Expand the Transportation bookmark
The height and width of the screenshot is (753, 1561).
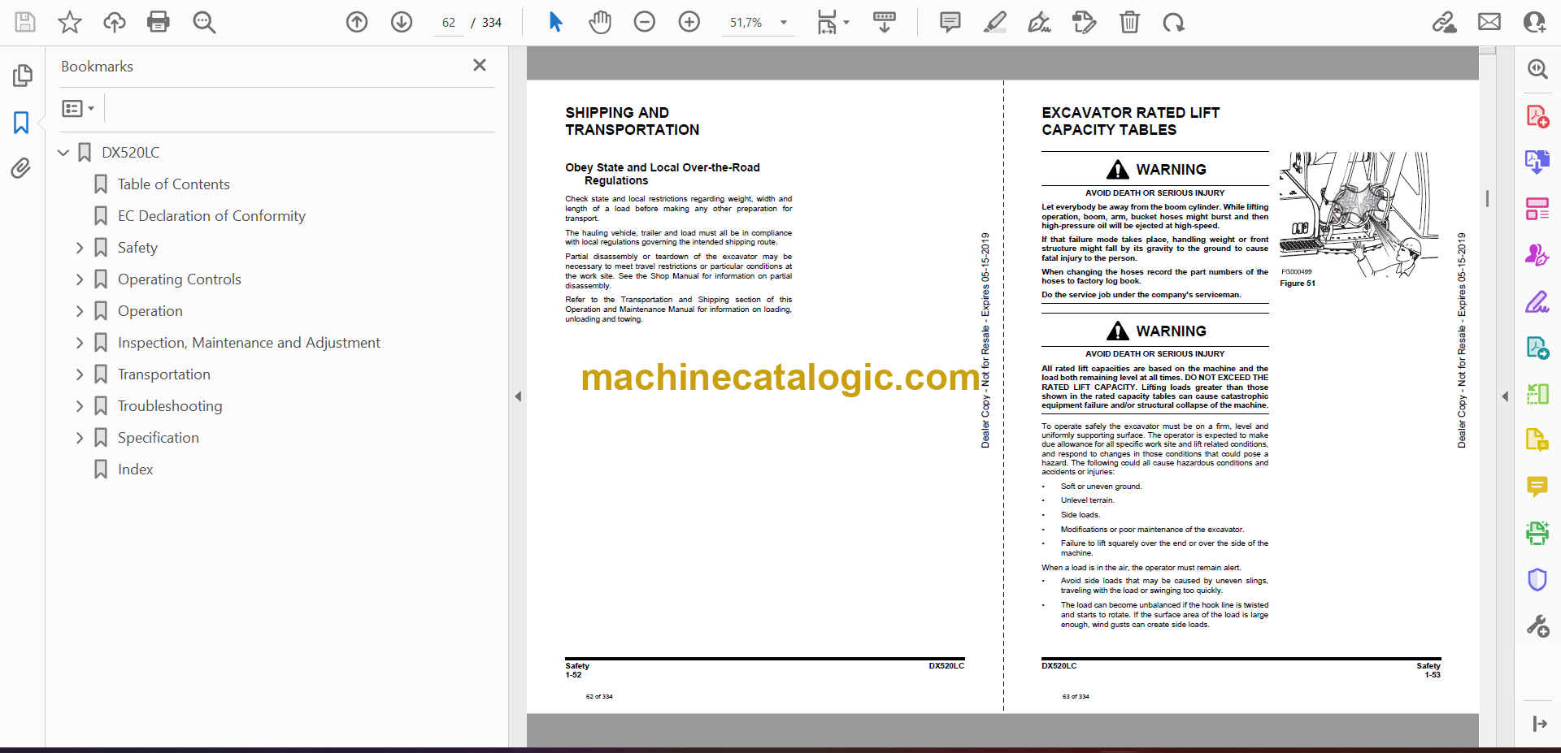pyautogui.click(x=80, y=374)
